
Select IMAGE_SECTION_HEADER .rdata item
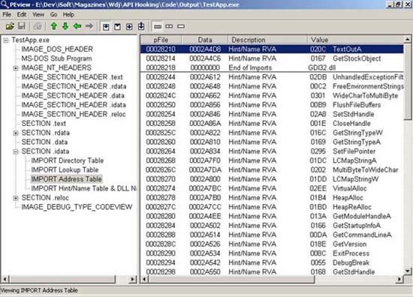pyautogui.click(x=74, y=86)
